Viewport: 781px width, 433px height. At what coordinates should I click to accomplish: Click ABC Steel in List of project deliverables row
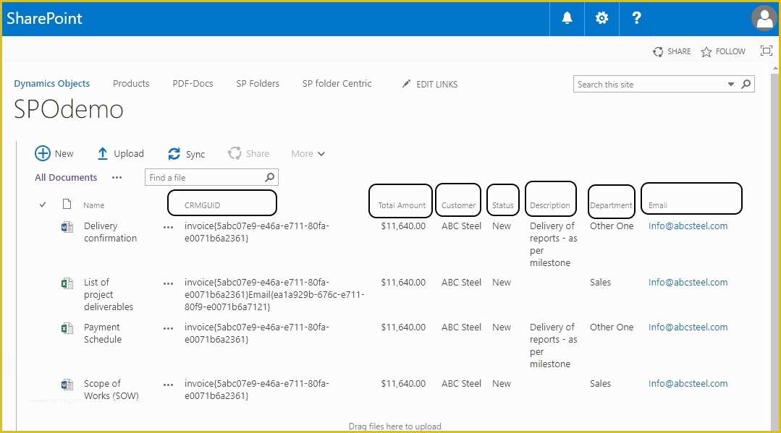pos(461,282)
